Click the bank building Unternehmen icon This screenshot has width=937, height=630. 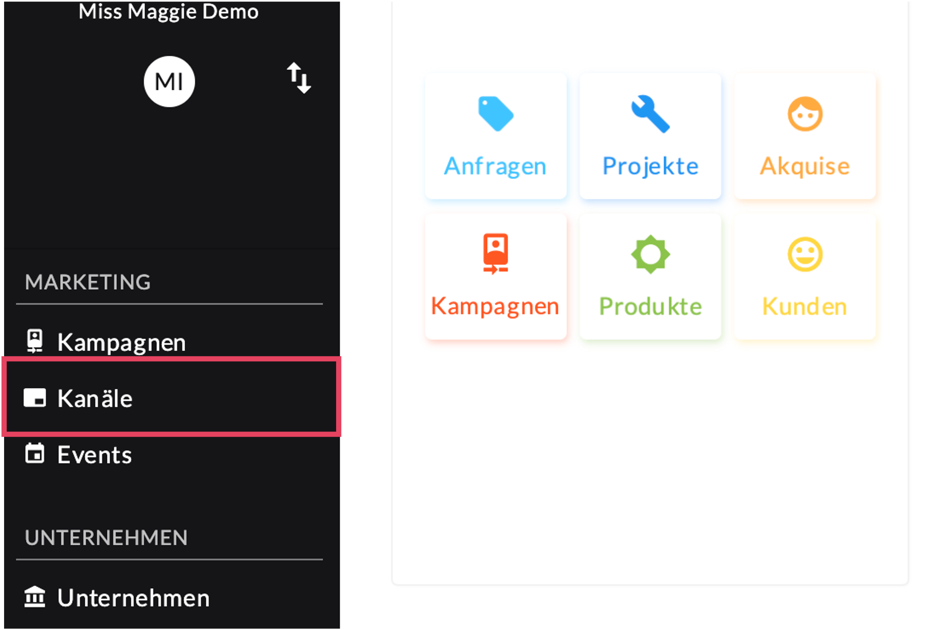pyautogui.click(x=35, y=597)
